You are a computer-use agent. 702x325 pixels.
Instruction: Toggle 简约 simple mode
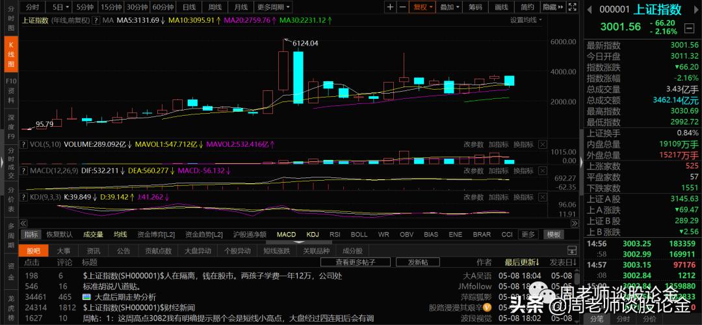pyautogui.click(x=527, y=6)
